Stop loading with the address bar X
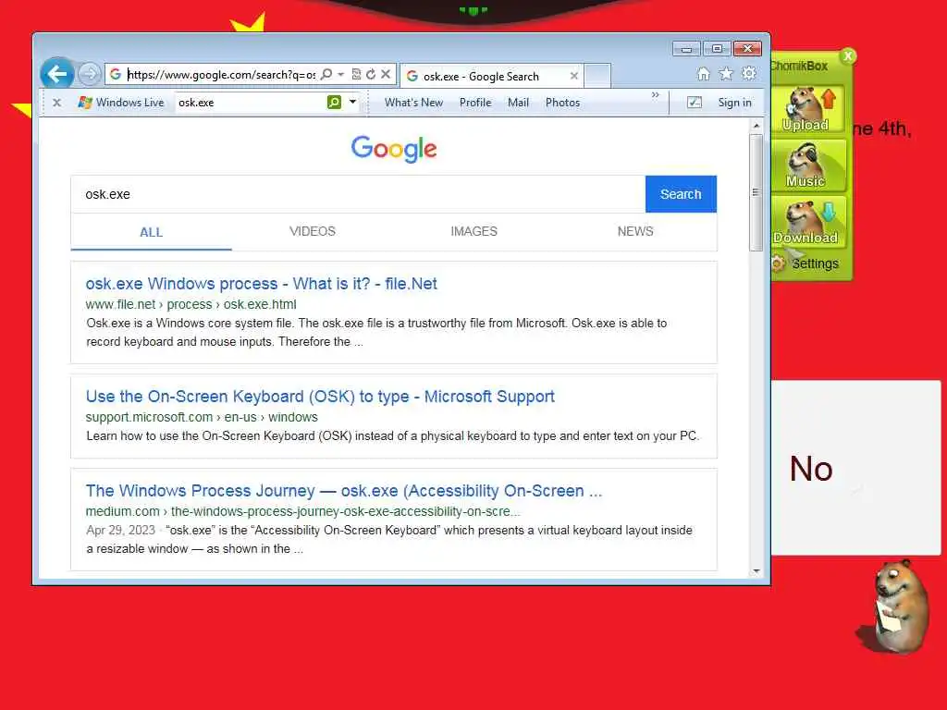This screenshot has height=710, width=947. pyautogui.click(x=386, y=74)
